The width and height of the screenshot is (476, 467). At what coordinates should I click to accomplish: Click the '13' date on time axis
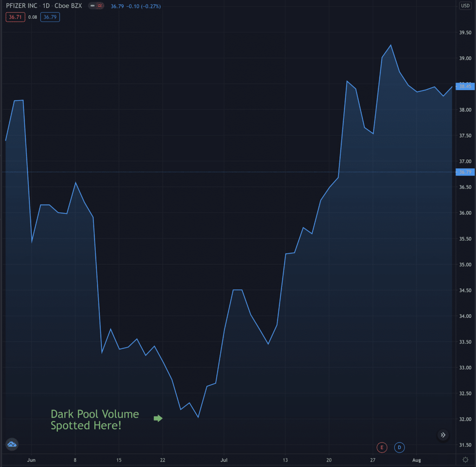(285, 460)
